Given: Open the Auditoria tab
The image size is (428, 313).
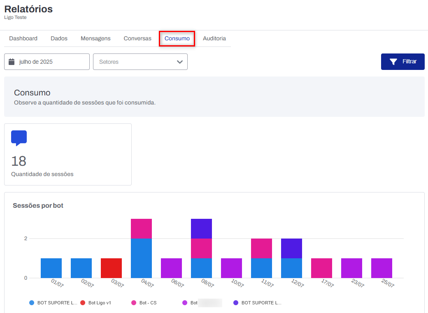Looking at the screenshot, I should coord(214,38).
